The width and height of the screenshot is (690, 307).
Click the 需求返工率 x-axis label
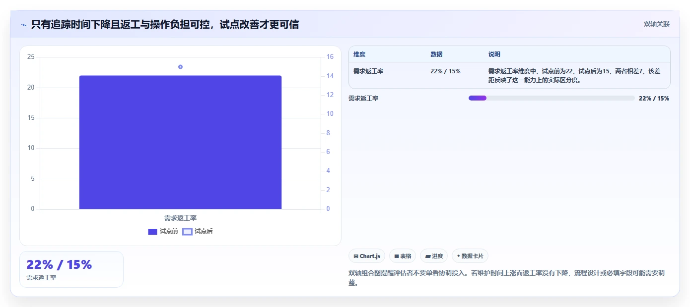180,218
